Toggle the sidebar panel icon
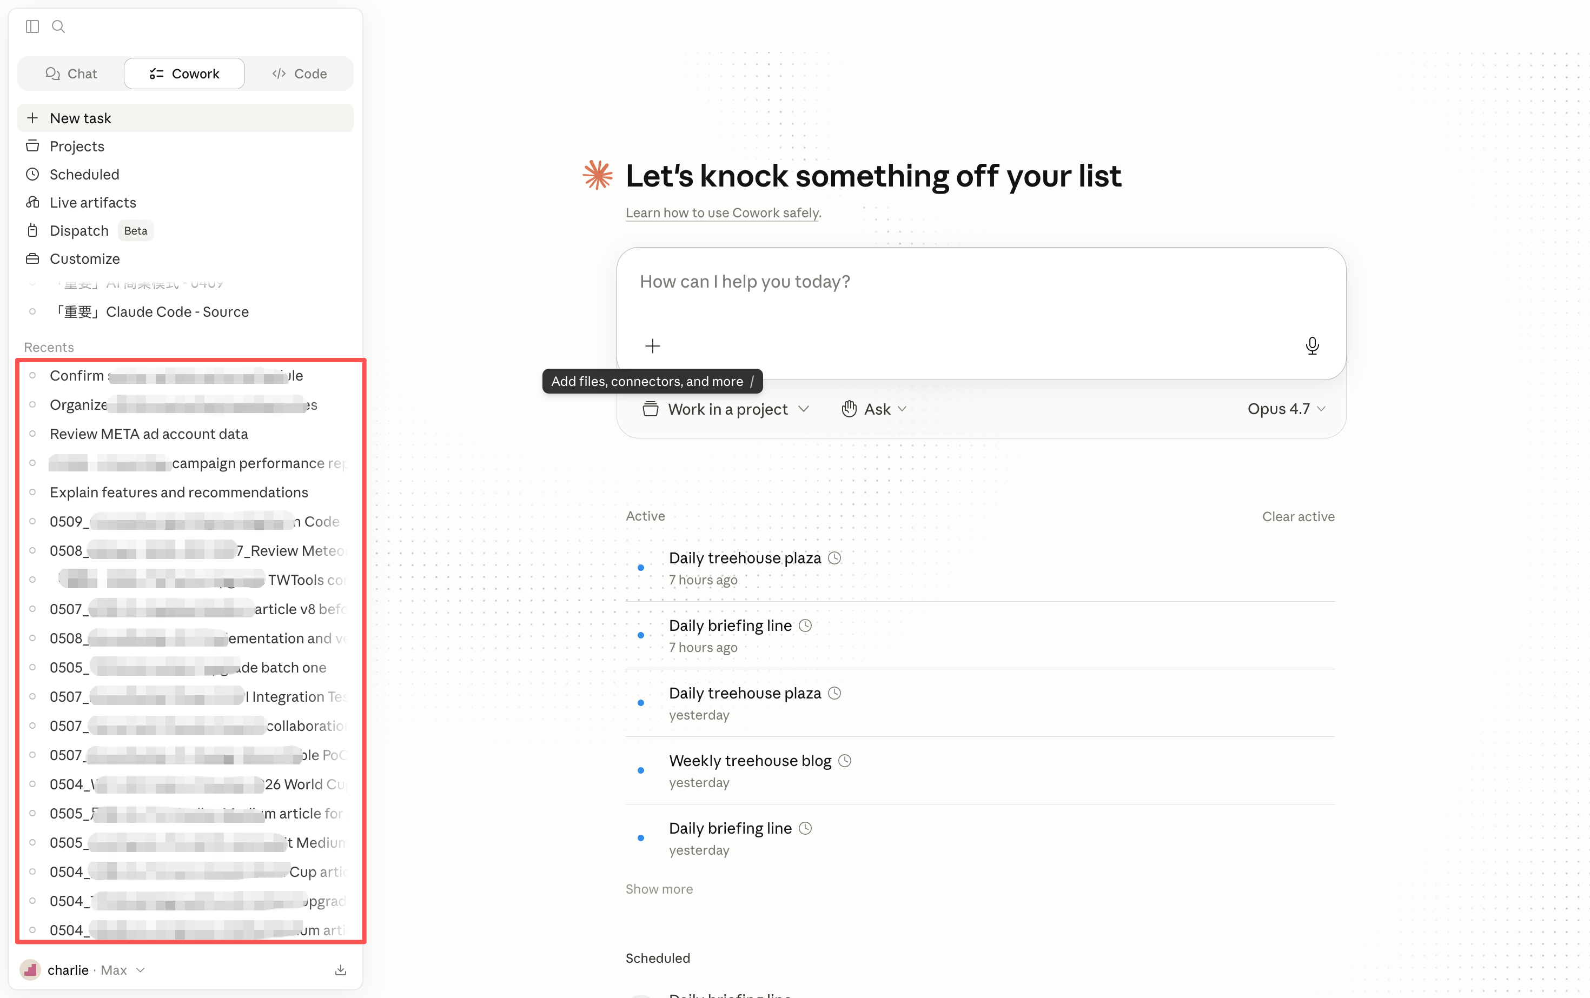This screenshot has width=1590, height=998. (32, 26)
